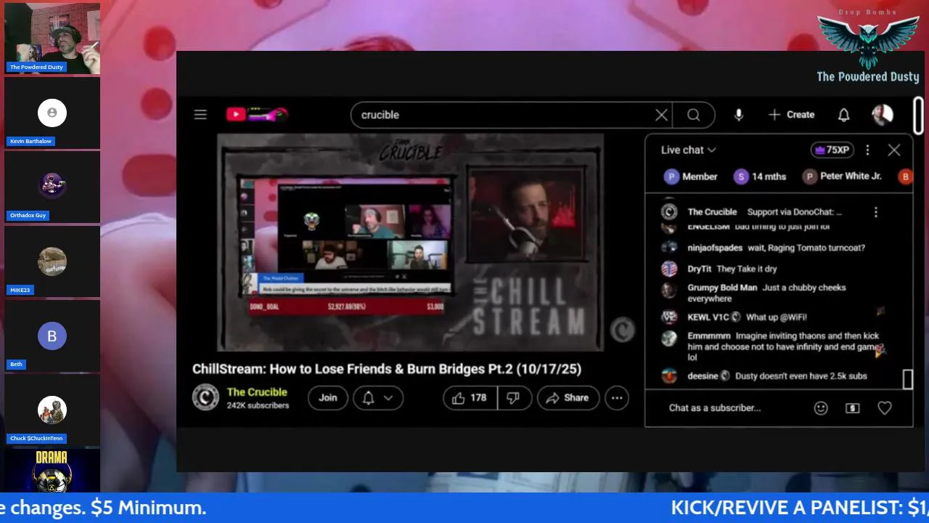
Task: Open The Crucible channel name link
Action: click(257, 392)
